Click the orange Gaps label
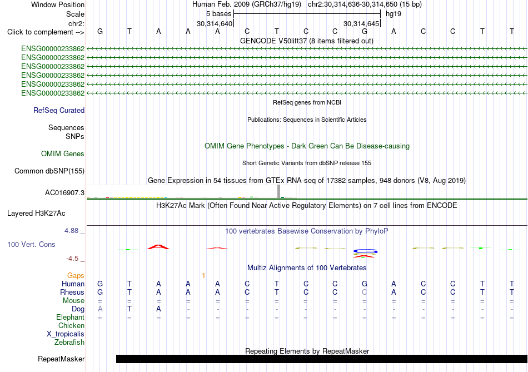528x372 pixels. pos(76,276)
